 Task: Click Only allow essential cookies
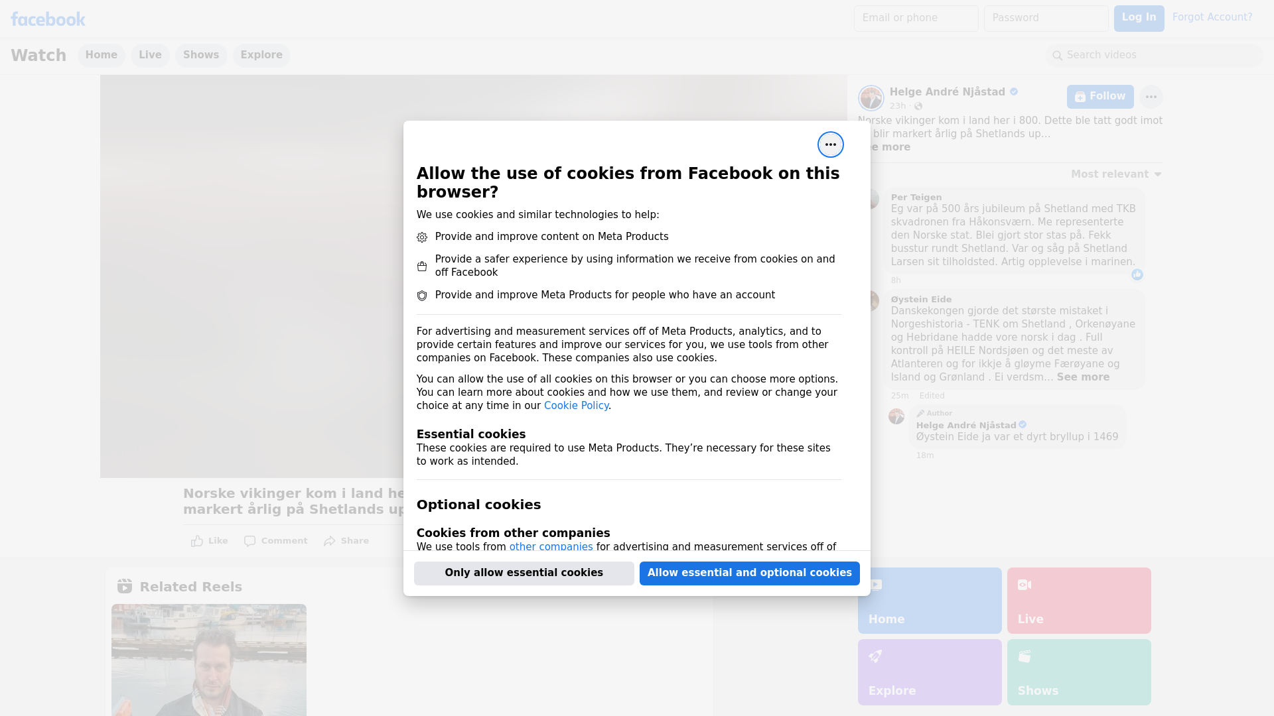524,573
